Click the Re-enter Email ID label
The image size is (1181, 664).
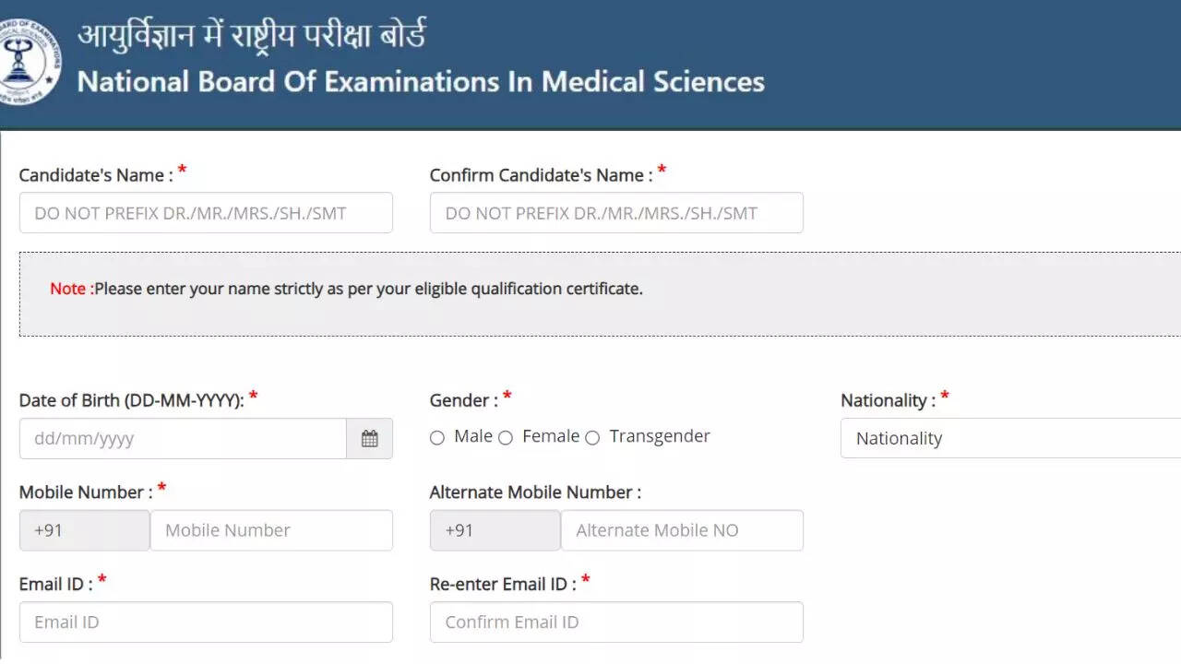pos(503,584)
